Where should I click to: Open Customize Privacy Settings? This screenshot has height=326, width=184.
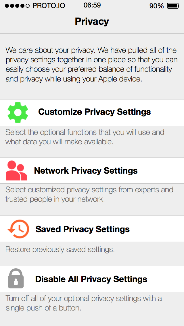pos(92,113)
